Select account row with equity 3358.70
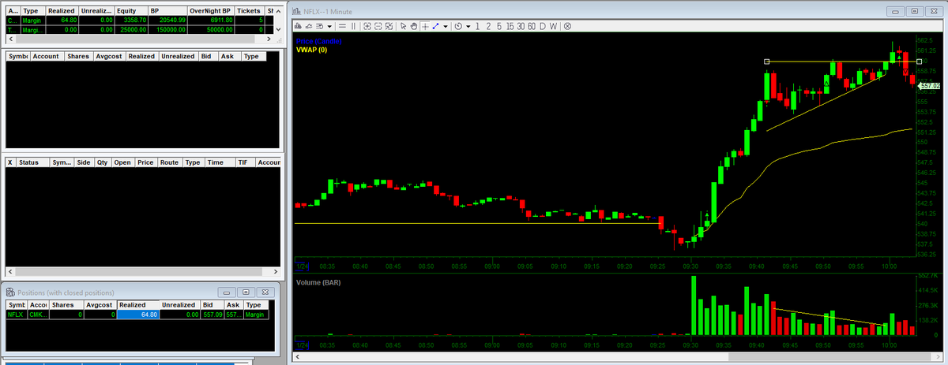948x365 pixels. (139, 20)
